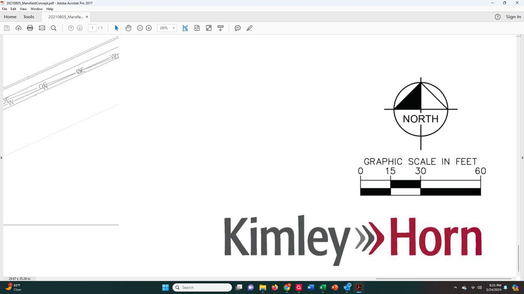Expand the right tools pane

(x=522, y=158)
